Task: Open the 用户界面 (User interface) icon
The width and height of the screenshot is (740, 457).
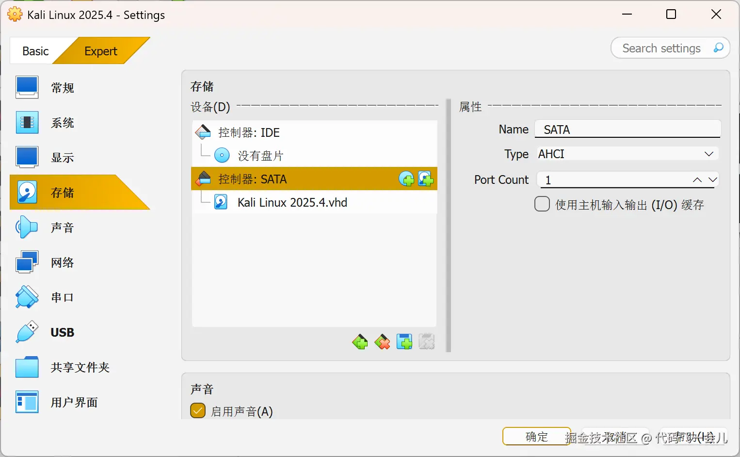Action: [27, 402]
